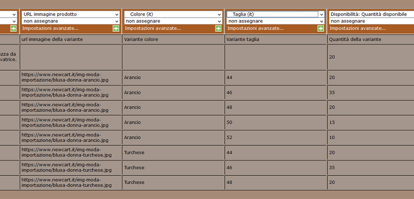The height and width of the screenshot is (199, 414).
Task: Click image URL in Arancio size 48 row
Action: [x=65, y=107]
